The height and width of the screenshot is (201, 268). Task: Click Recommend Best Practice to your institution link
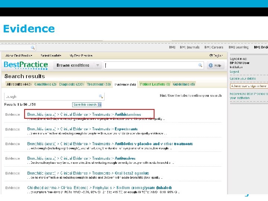click(x=249, y=96)
